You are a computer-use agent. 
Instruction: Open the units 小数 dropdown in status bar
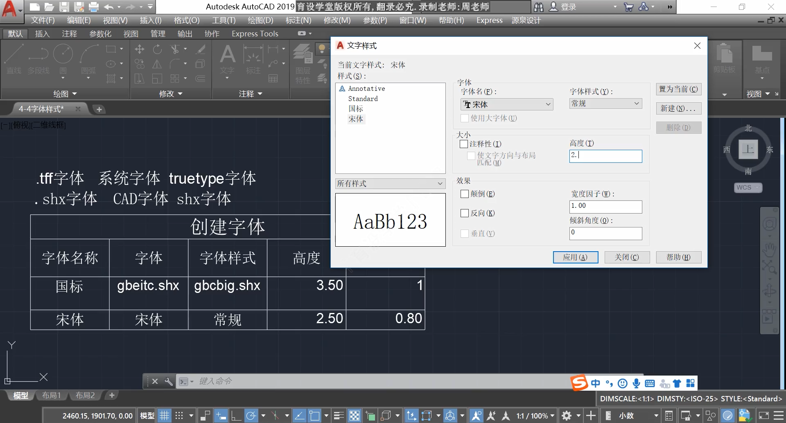click(639, 416)
